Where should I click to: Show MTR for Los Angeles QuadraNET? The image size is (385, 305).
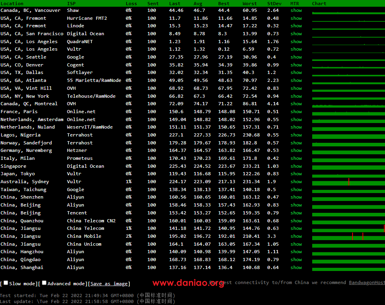point(296,42)
